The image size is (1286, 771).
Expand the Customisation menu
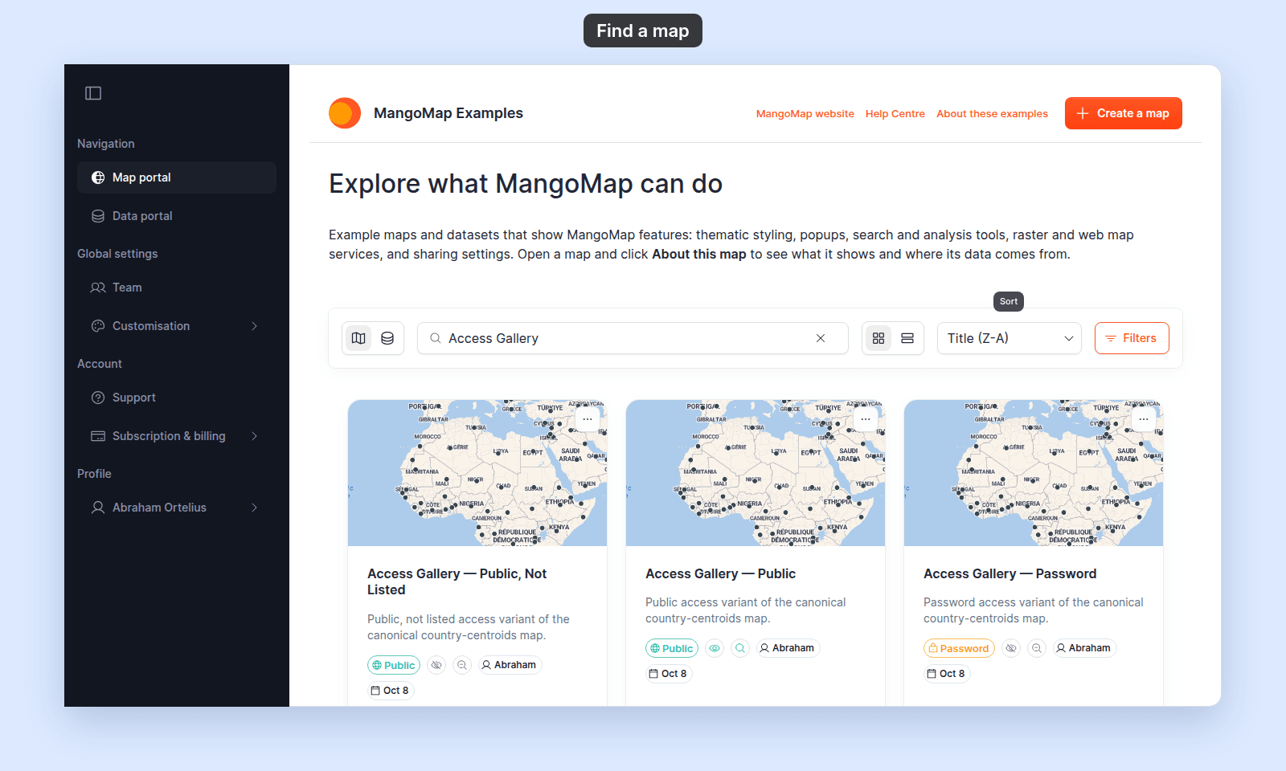177,326
